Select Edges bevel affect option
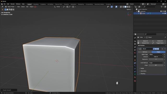 (158, 52)
